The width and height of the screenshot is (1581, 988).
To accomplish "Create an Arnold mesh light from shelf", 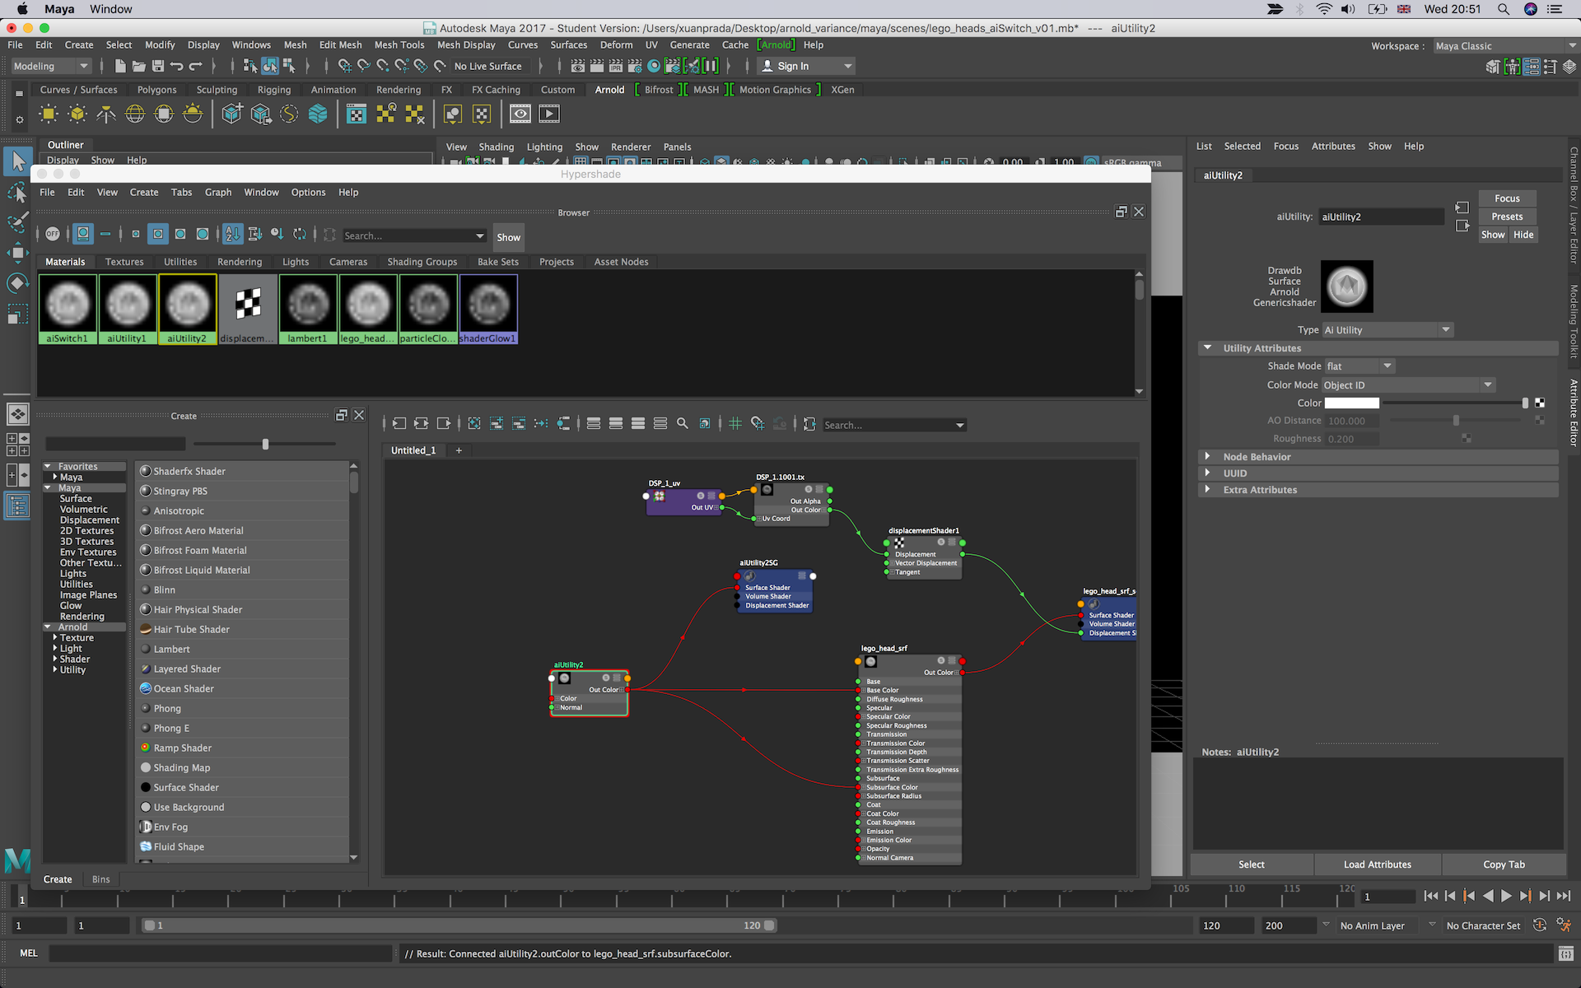I will (77, 114).
